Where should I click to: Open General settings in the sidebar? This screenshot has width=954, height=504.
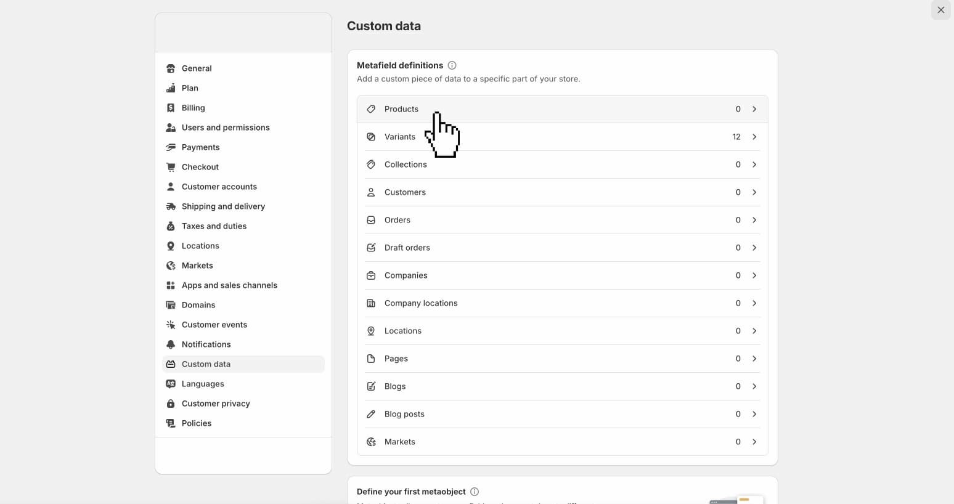tap(197, 68)
